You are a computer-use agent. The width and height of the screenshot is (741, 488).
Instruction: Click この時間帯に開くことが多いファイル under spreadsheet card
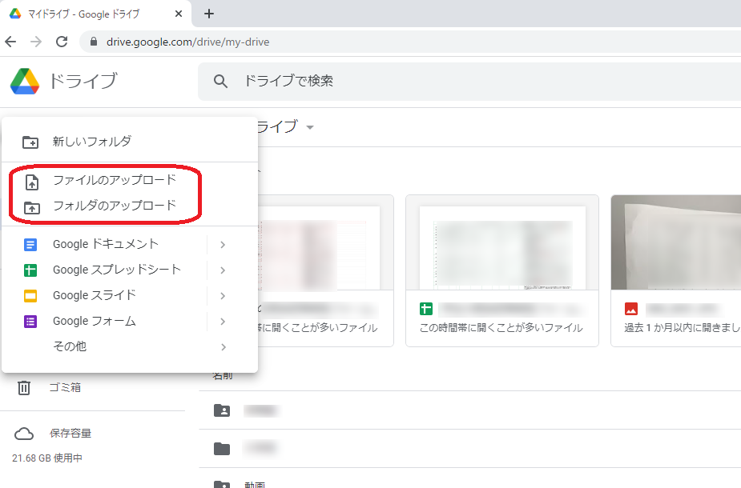pos(501,327)
